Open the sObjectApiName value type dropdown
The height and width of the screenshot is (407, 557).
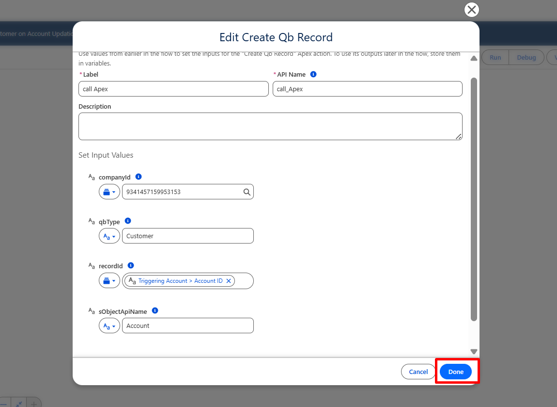tap(109, 326)
